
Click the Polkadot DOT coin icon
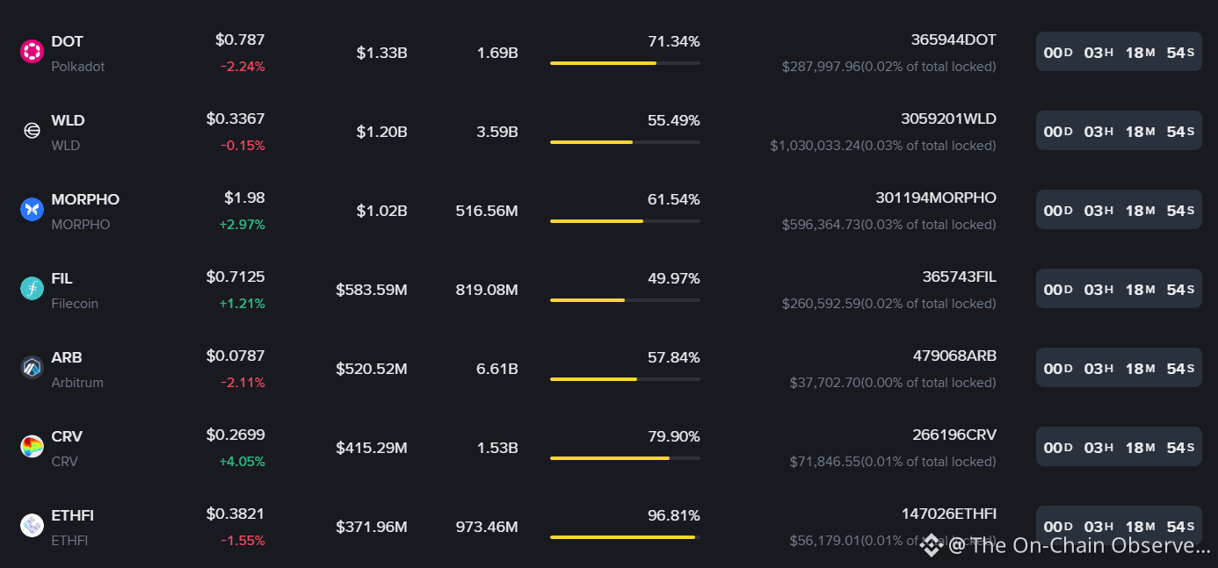[x=32, y=52]
